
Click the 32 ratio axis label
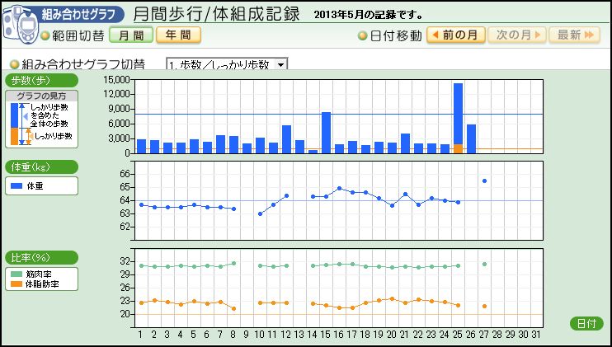click(125, 261)
